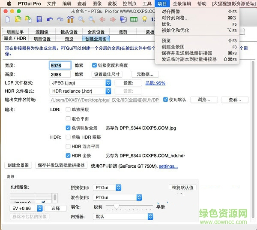This screenshot has height=230, width=257.
Task: Open the 内插器 默认 dropdown
Action: point(123,217)
